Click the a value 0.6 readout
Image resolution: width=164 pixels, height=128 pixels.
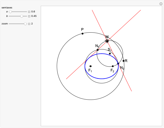pos(33,12)
